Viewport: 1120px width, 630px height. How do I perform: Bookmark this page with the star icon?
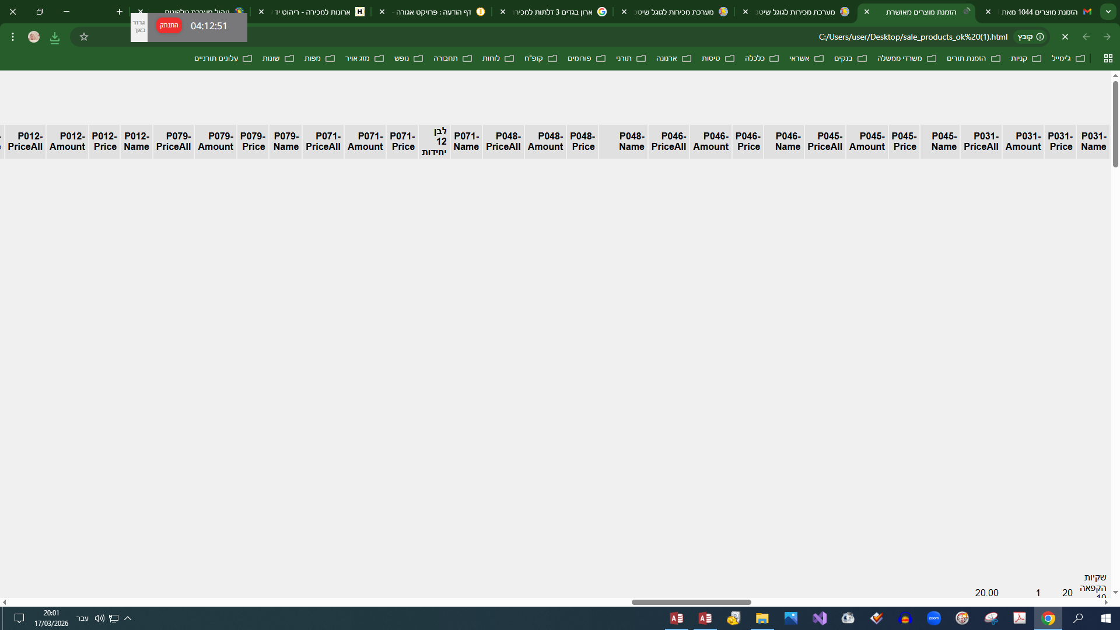click(84, 37)
